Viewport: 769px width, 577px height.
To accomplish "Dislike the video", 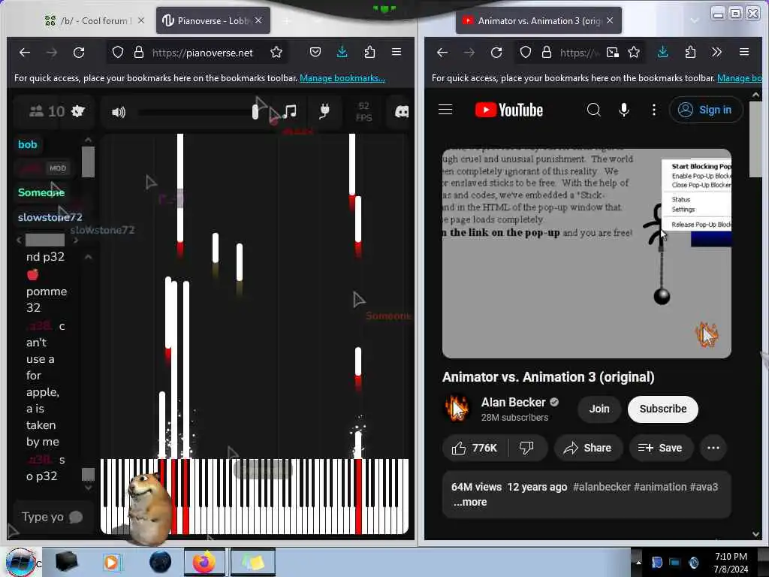I will (526, 448).
